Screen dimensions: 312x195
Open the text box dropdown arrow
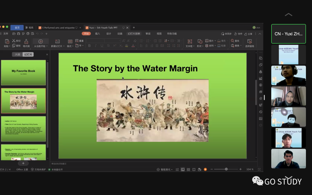click(194, 46)
